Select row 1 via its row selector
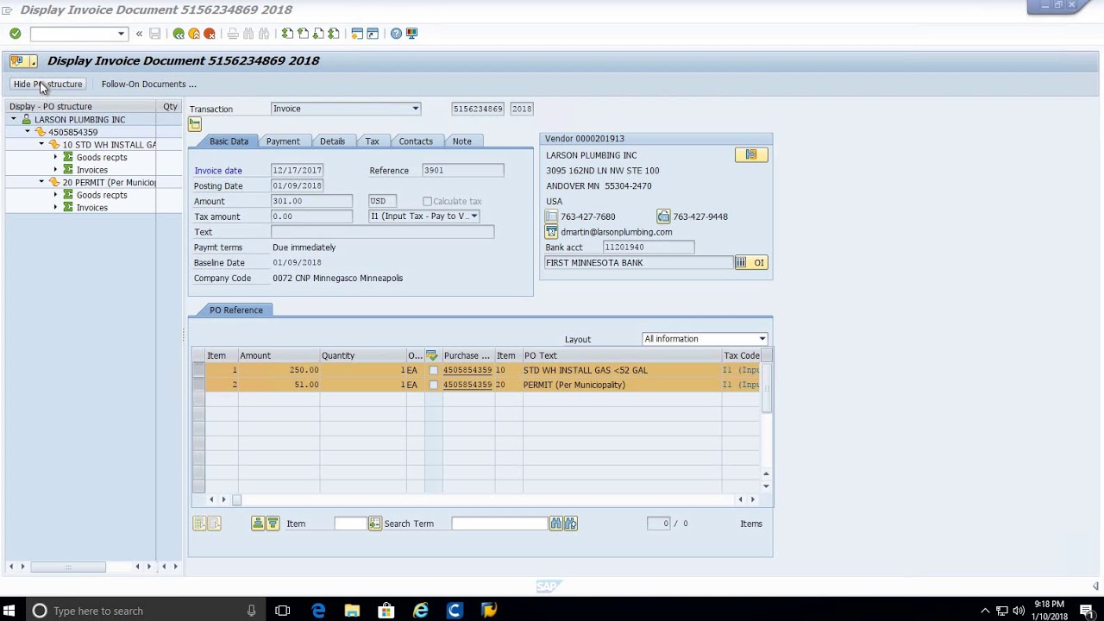Image resolution: width=1104 pixels, height=621 pixels. click(198, 370)
